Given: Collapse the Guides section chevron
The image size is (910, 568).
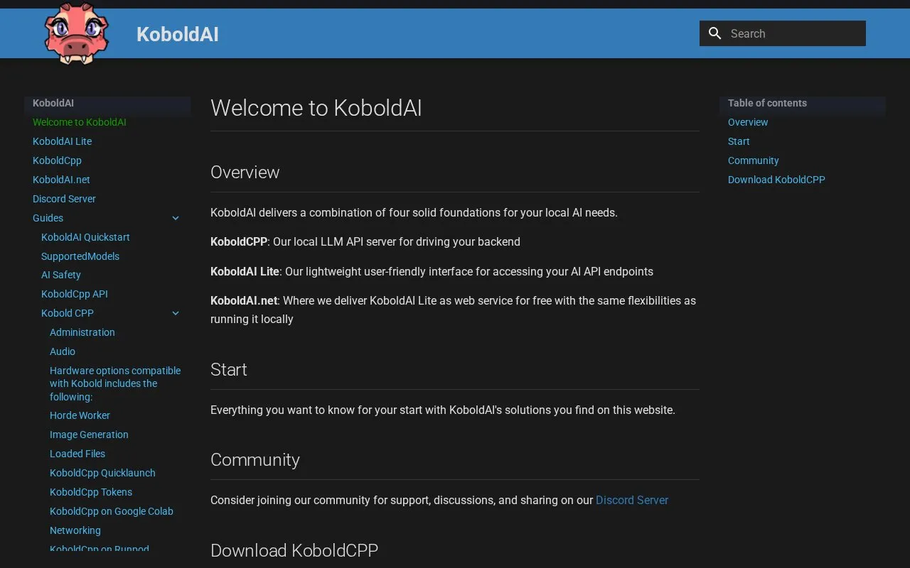Looking at the screenshot, I should pyautogui.click(x=176, y=218).
